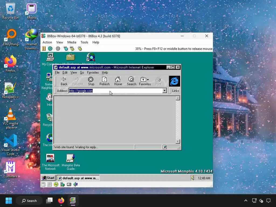The width and height of the screenshot is (276, 207).
Task: Click the teal hard reset icon in 86Box
Action: 50,49
